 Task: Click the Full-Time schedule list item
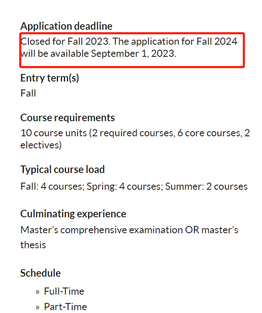[64, 291]
